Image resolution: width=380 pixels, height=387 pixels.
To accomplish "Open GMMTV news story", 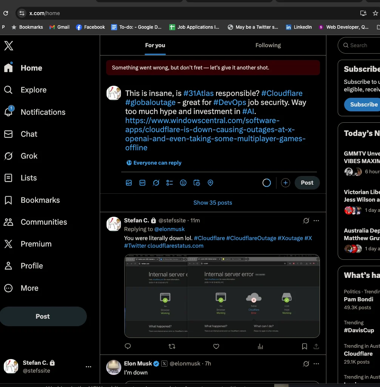I will pyautogui.click(x=362, y=163).
